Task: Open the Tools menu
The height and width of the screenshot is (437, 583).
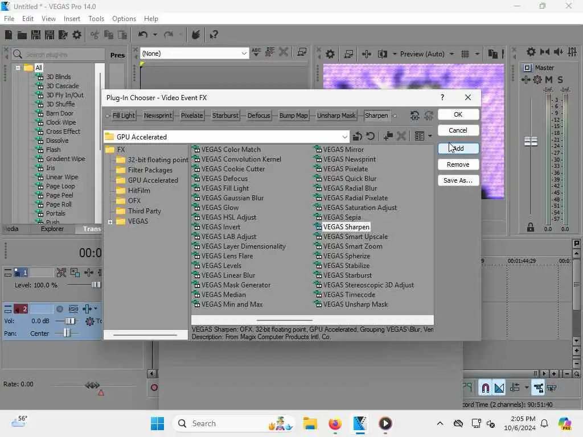Action: 96,19
